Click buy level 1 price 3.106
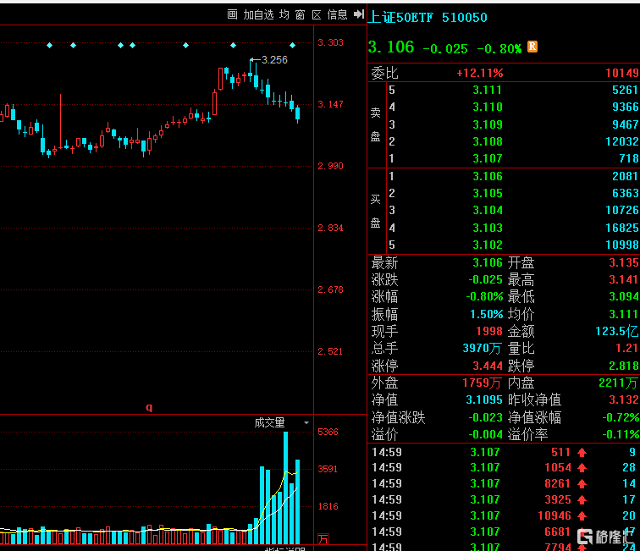The image size is (640, 551). (x=488, y=177)
